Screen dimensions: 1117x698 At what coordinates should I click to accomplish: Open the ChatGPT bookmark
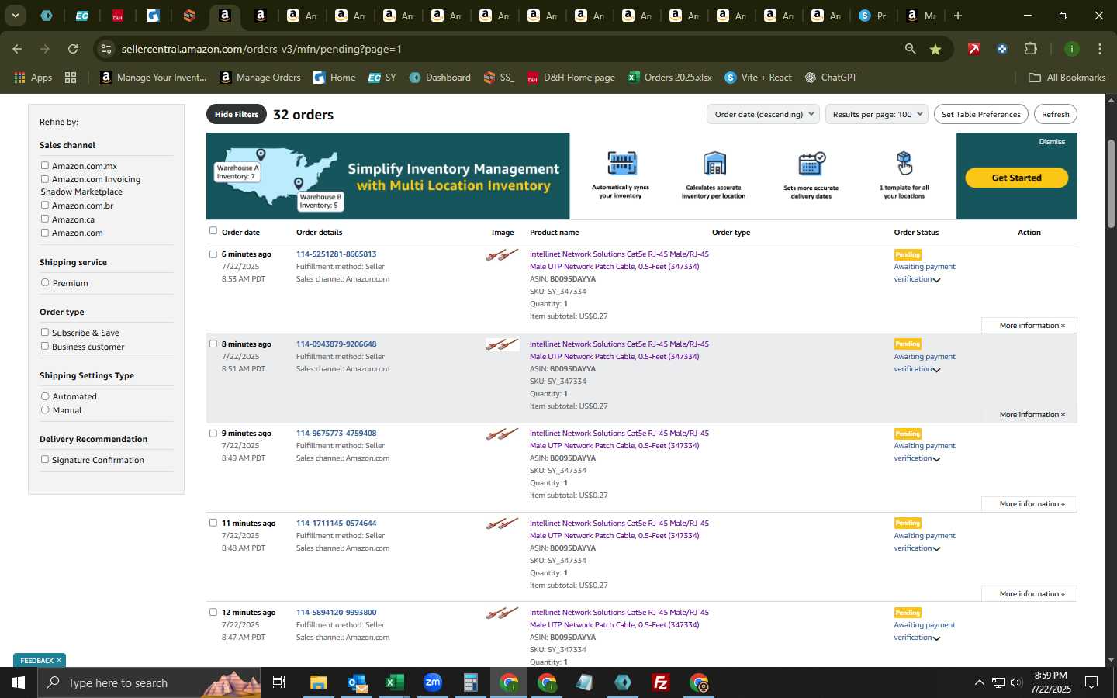point(831,78)
